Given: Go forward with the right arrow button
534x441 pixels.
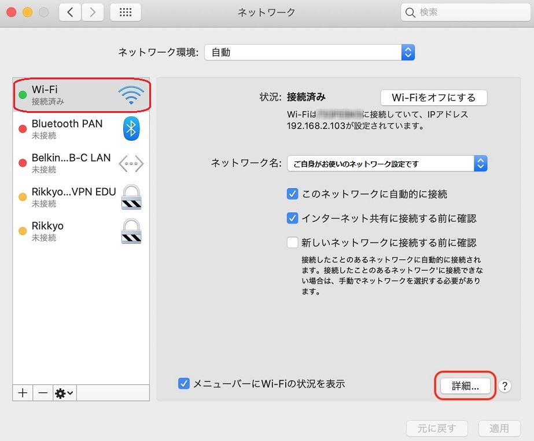Looking at the screenshot, I should click(x=93, y=13).
